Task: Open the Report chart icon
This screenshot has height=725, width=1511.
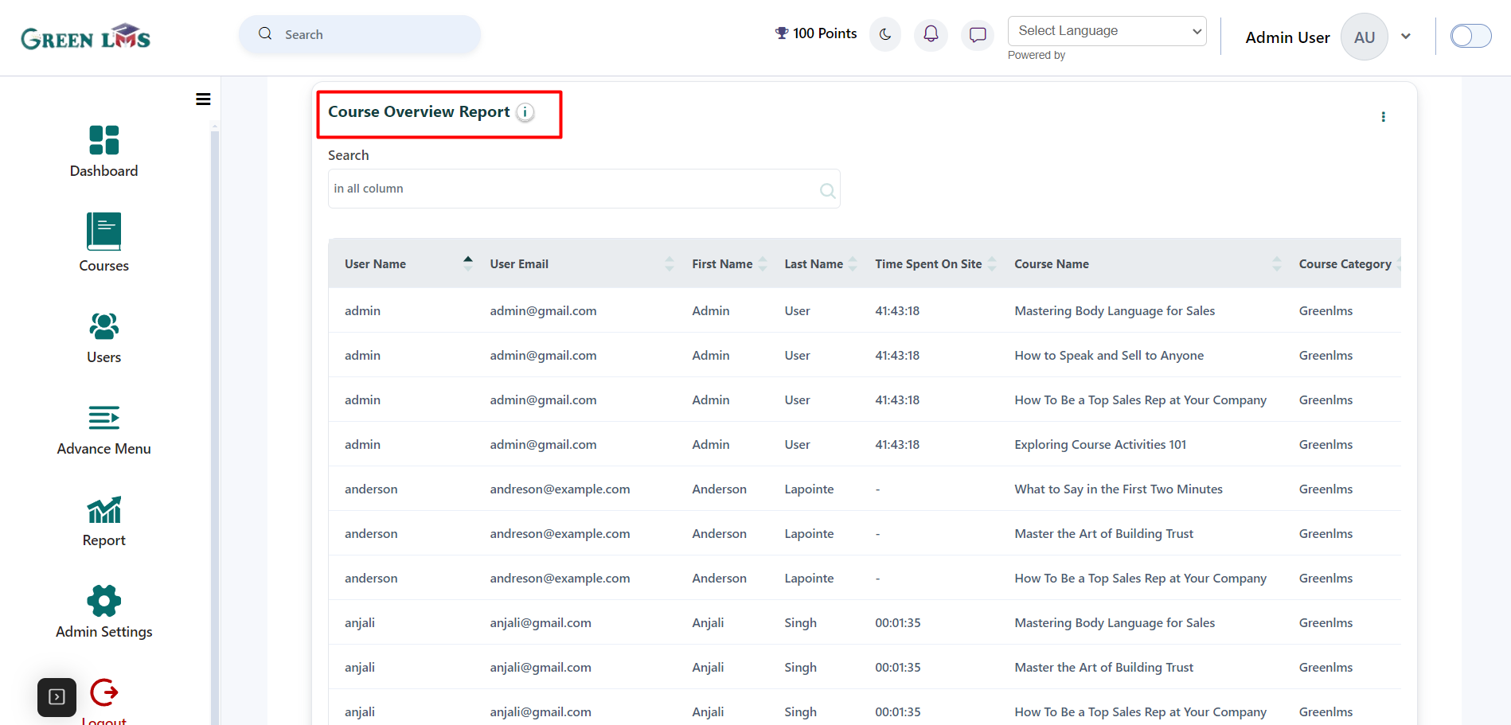Action: (x=103, y=510)
